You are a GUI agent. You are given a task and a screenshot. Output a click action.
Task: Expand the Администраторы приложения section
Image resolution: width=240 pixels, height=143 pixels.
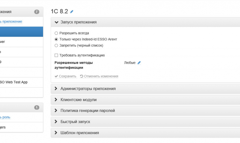88,89
